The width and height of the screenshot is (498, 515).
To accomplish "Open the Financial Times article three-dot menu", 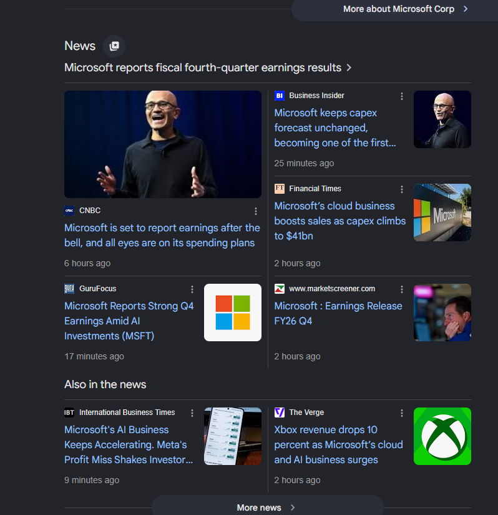I will 402,189.
